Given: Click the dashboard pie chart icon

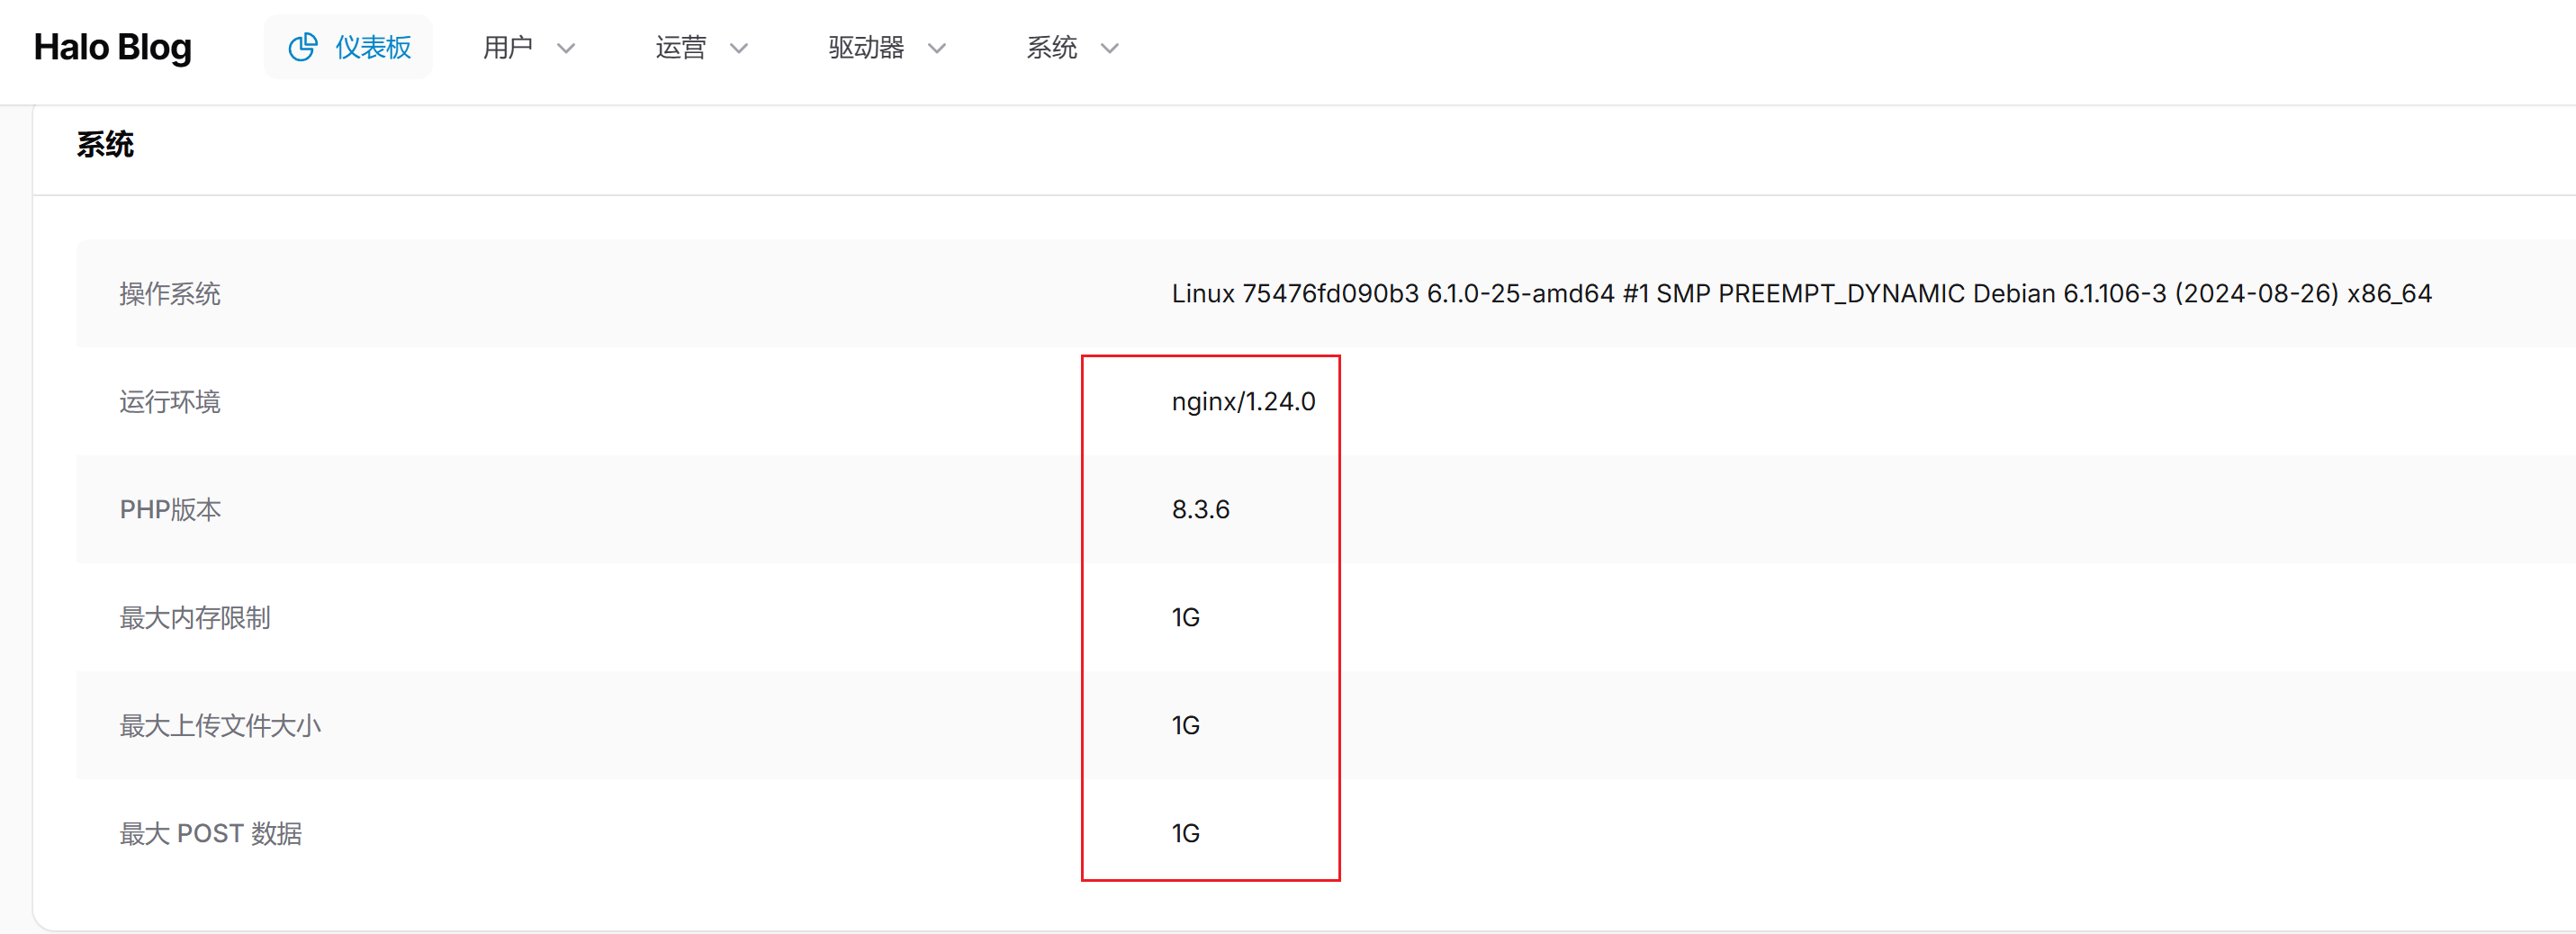Looking at the screenshot, I should coord(302,47).
